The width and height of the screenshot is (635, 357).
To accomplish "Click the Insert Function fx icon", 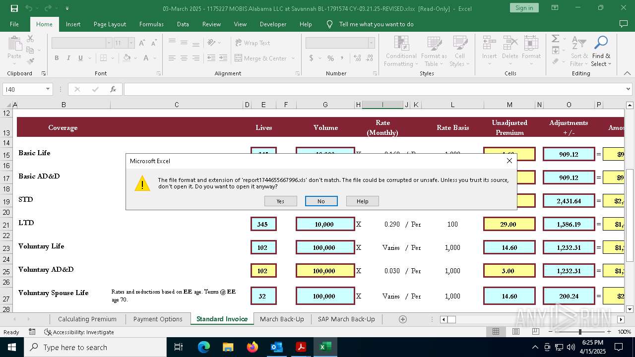I will 113,89.
